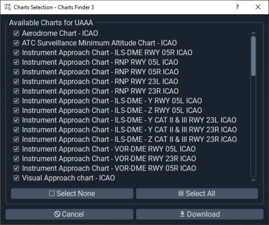Cancel the chart selection
Image resolution: width=269 pixels, height=225 pixels.
point(69,214)
